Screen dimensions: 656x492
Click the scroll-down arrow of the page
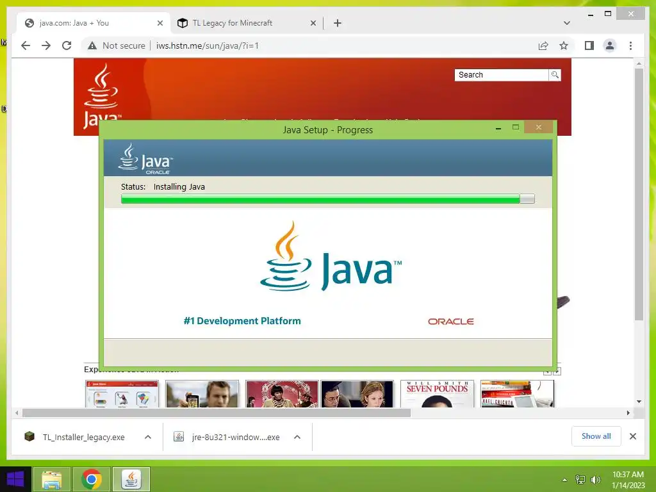click(639, 402)
